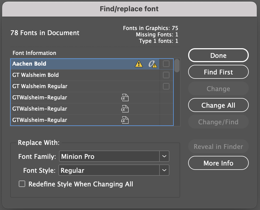Click the Change All button
260x210 pixels.
pyautogui.click(x=218, y=105)
